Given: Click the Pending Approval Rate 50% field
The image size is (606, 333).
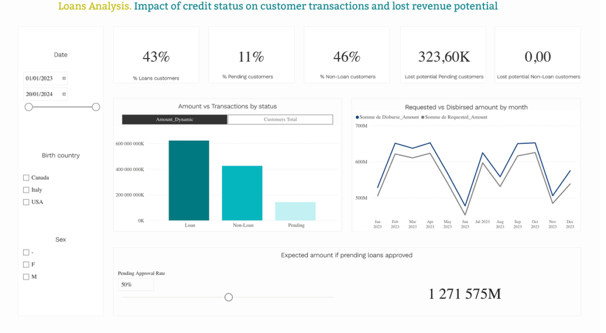Looking at the screenshot, I should [136, 284].
